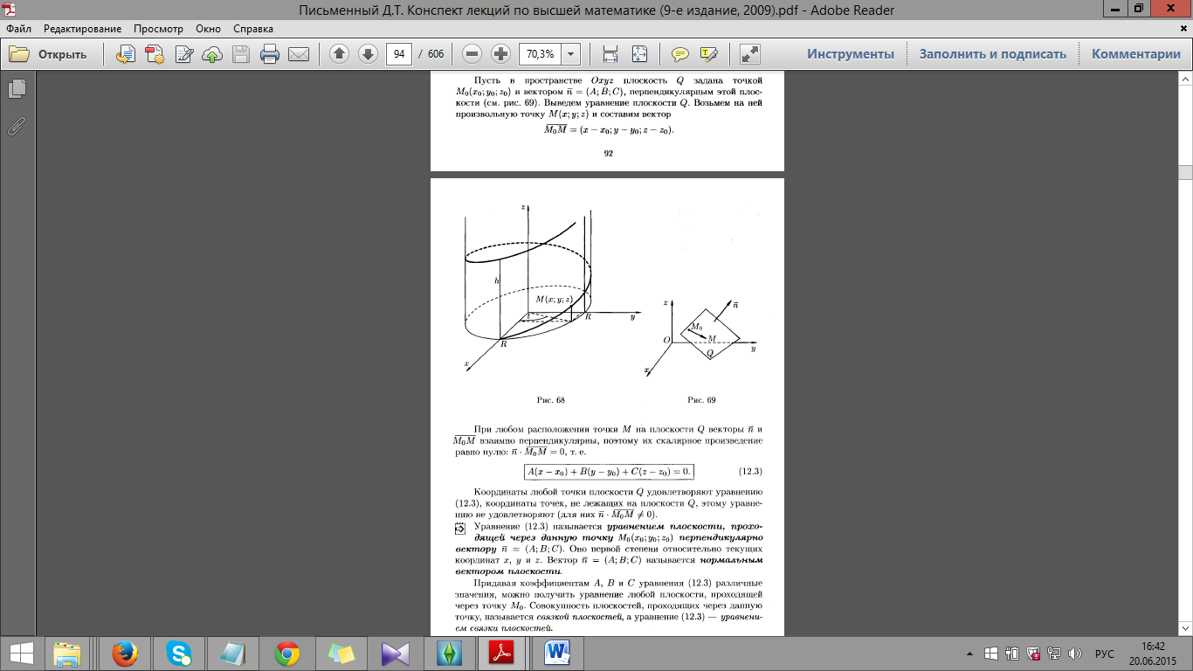The height and width of the screenshot is (671, 1193).
Task: Click the Sticky Notes taskbar icon
Action: tap(341, 654)
